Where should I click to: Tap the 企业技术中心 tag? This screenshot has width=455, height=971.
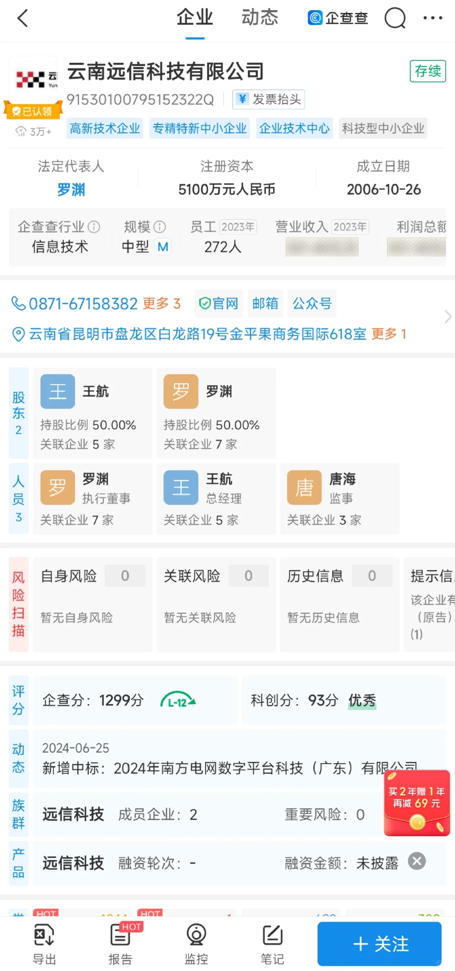[x=294, y=128]
